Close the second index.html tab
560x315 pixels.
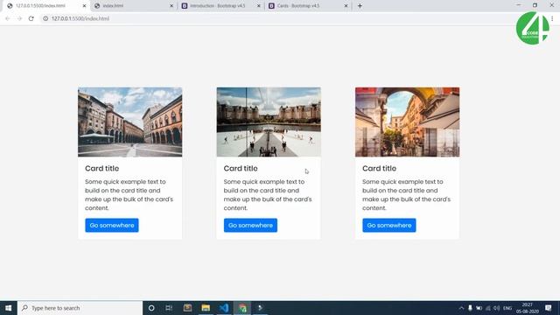171,6
